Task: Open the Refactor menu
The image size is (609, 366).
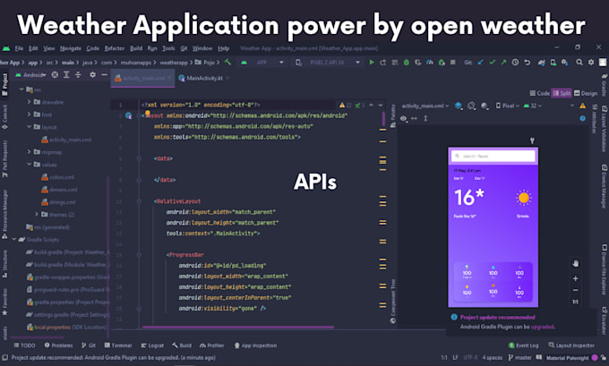Action: (x=115, y=48)
